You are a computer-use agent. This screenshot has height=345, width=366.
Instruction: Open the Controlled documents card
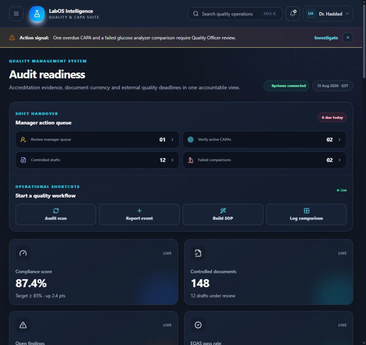coord(269,272)
